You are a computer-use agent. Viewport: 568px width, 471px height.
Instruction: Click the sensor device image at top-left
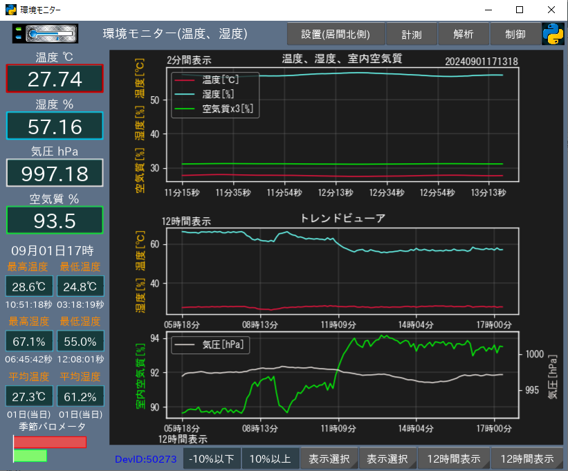tap(45, 33)
